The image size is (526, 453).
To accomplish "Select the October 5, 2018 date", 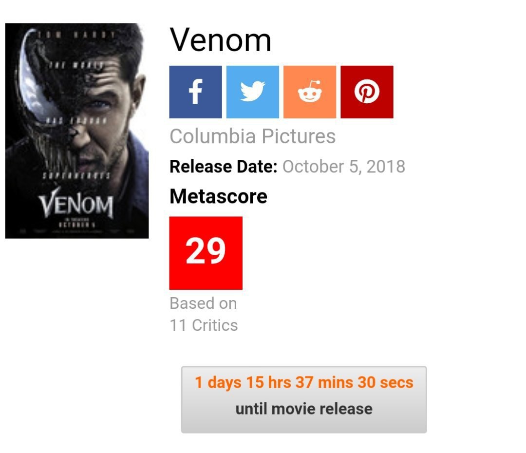I will [x=343, y=167].
